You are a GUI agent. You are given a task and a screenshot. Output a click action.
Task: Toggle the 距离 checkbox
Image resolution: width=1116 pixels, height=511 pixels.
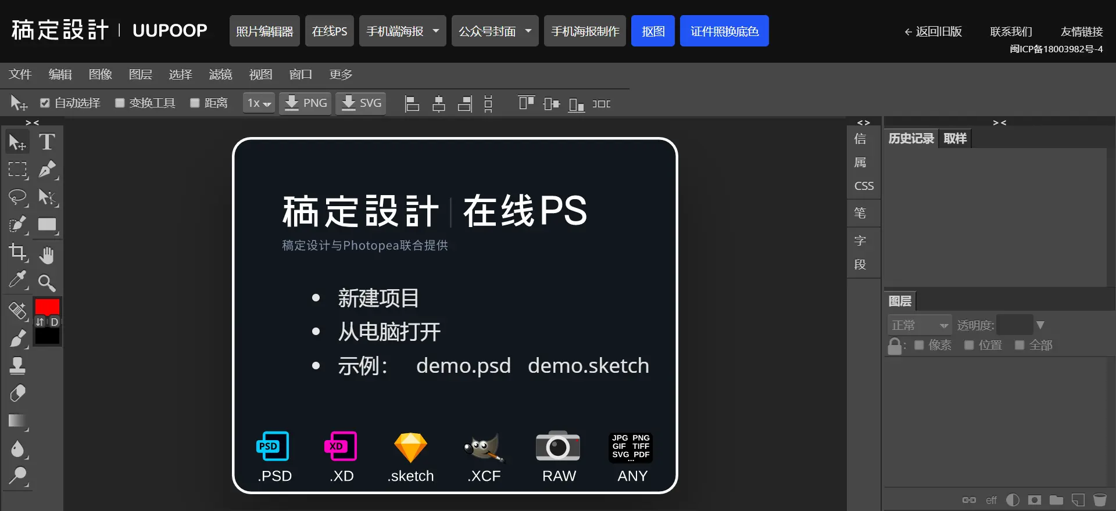point(195,103)
